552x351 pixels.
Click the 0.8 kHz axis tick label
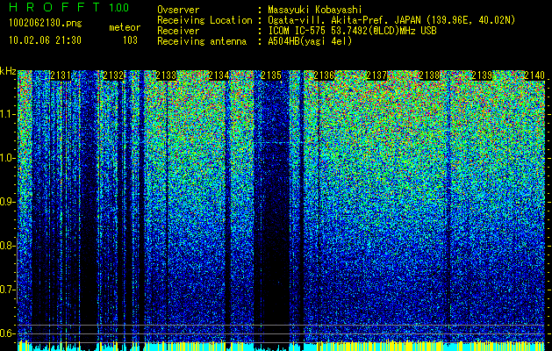(x=8, y=246)
